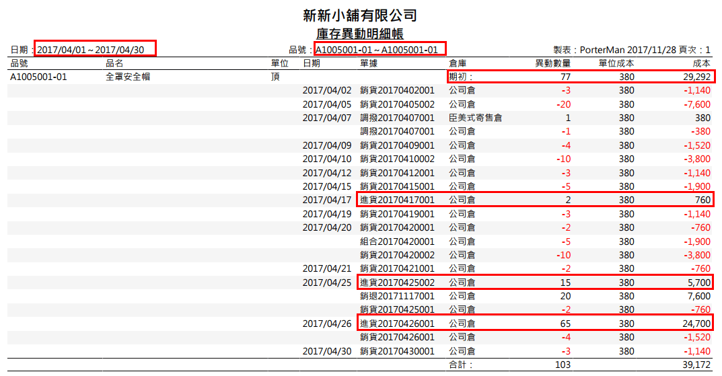The width and height of the screenshot is (722, 376).
Task: Open assembly document 組合20170420001
Action: pyautogui.click(x=397, y=241)
